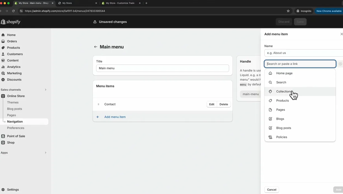Choose Blog posts from link suggestions
The height and width of the screenshot is (194, 343).
tap(300, 128)
